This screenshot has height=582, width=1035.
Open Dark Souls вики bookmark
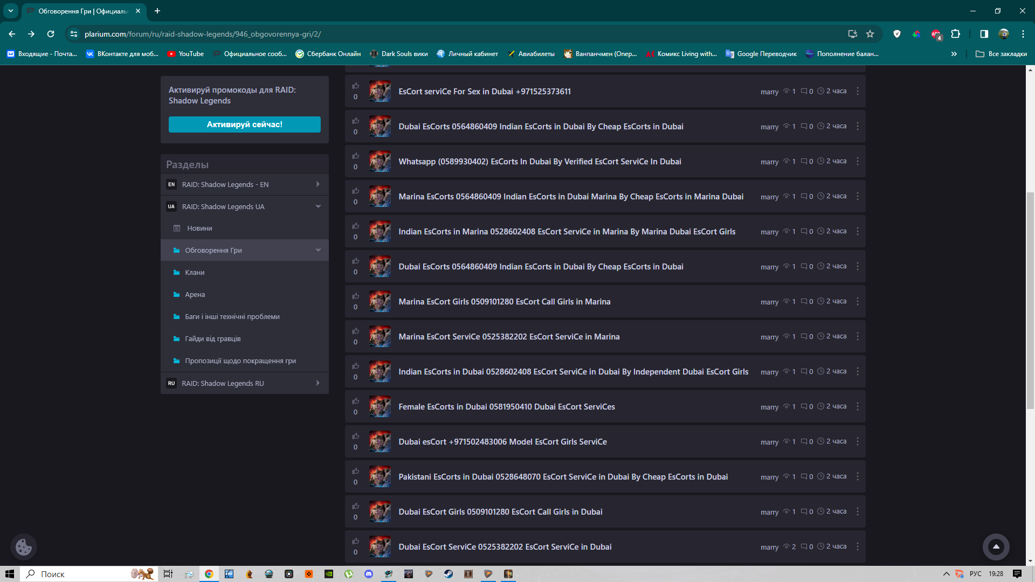point(399,54)
